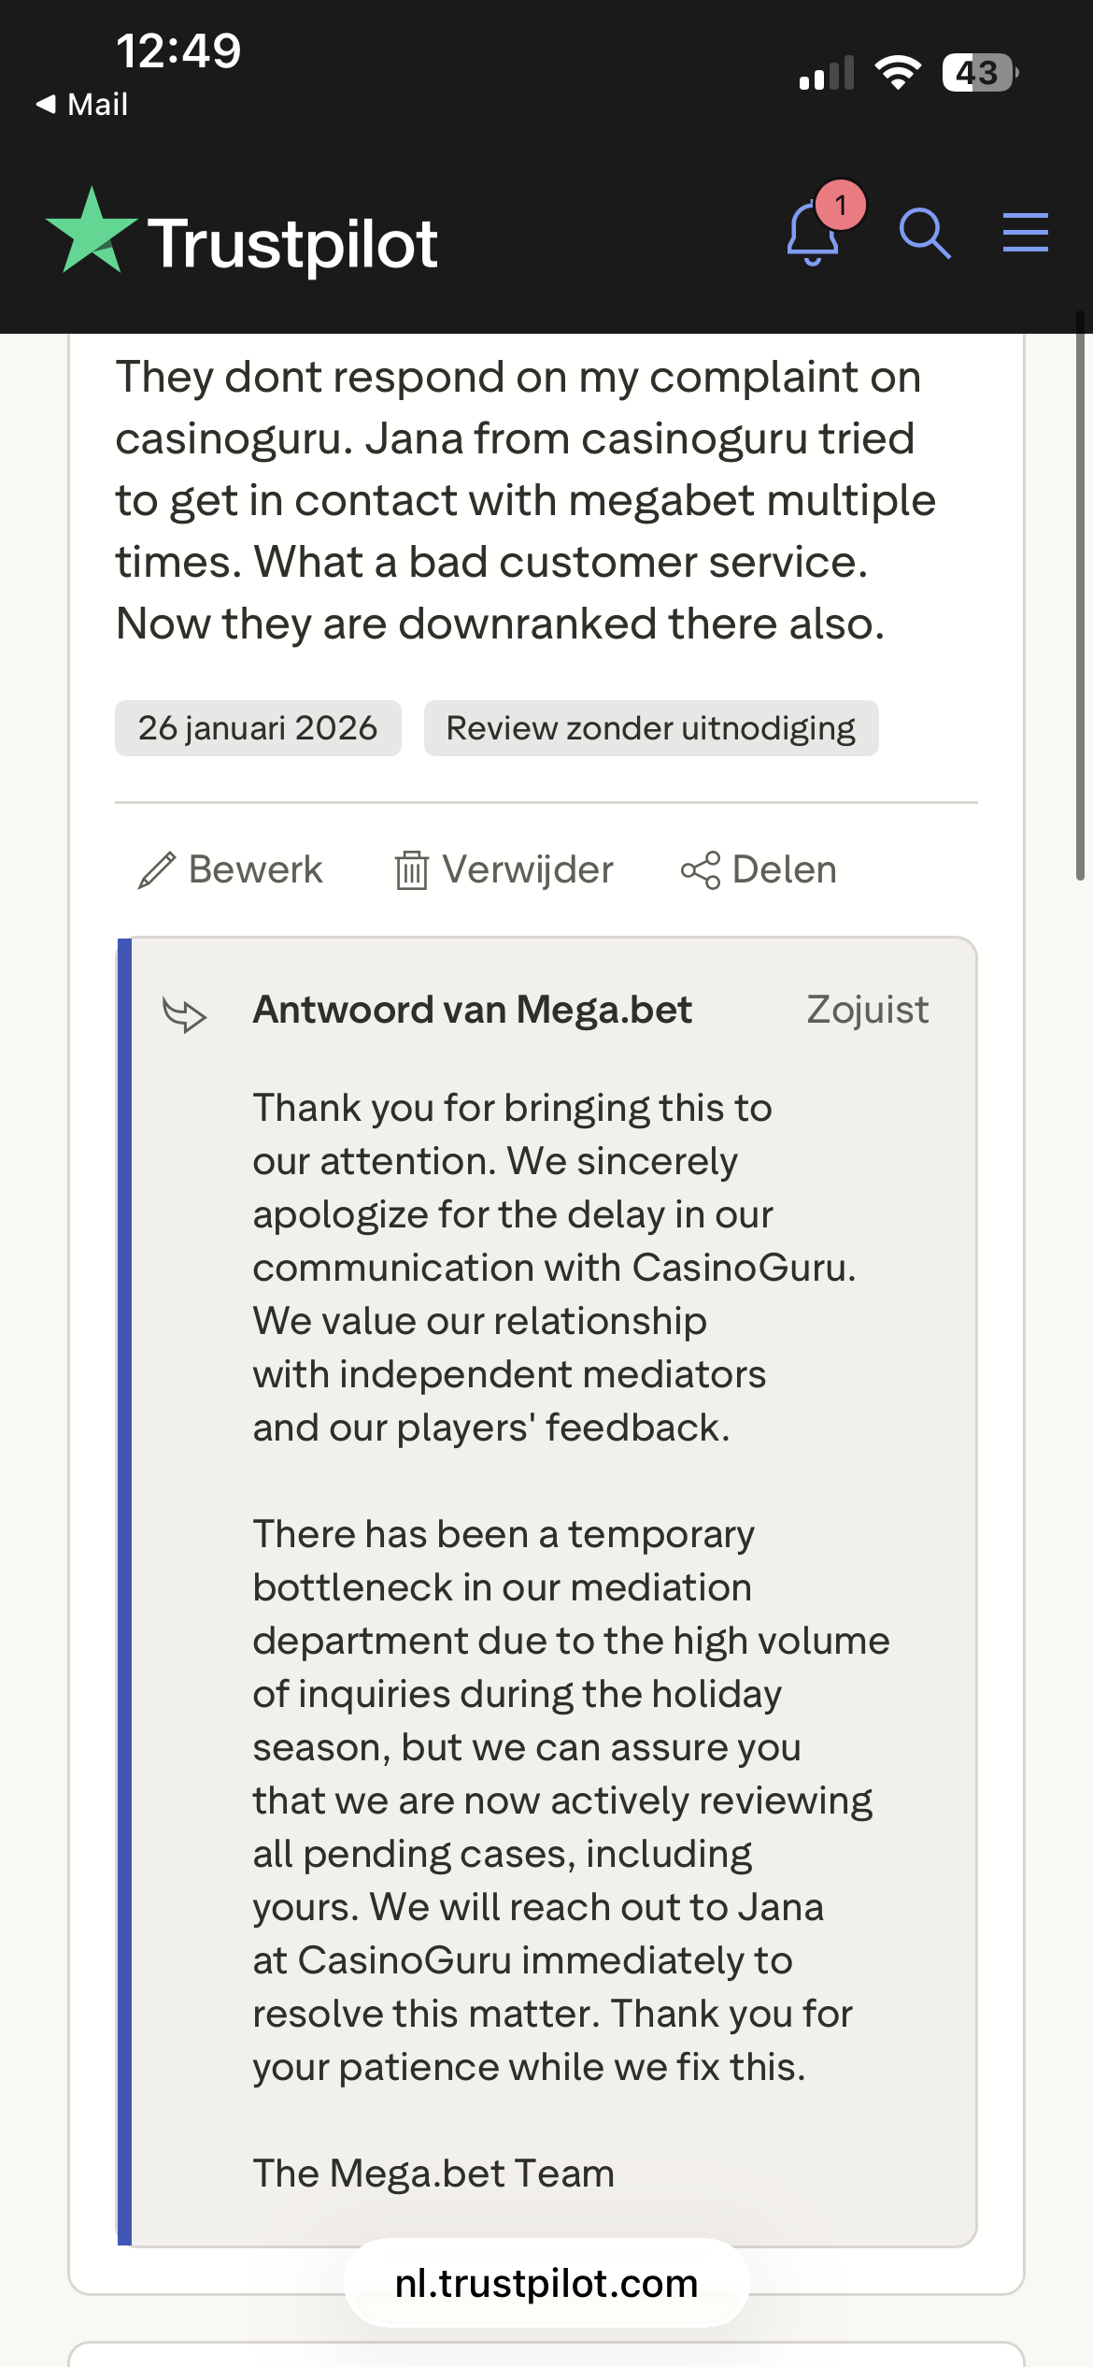Tap the pencil edit icon
This screenshot has width=1093, height=2367.
coord(157,870)
